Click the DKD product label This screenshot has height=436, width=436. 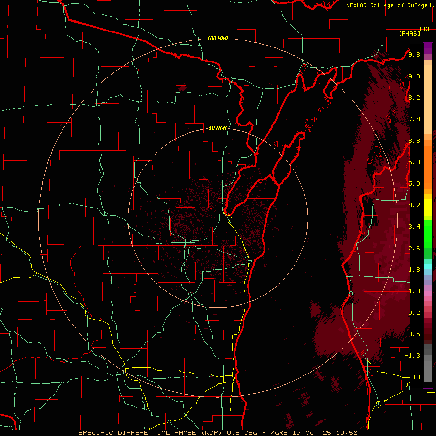pos(426,29)
